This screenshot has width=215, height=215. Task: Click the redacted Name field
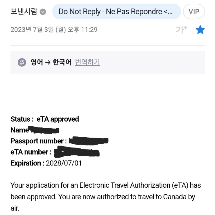click(44, 130)
